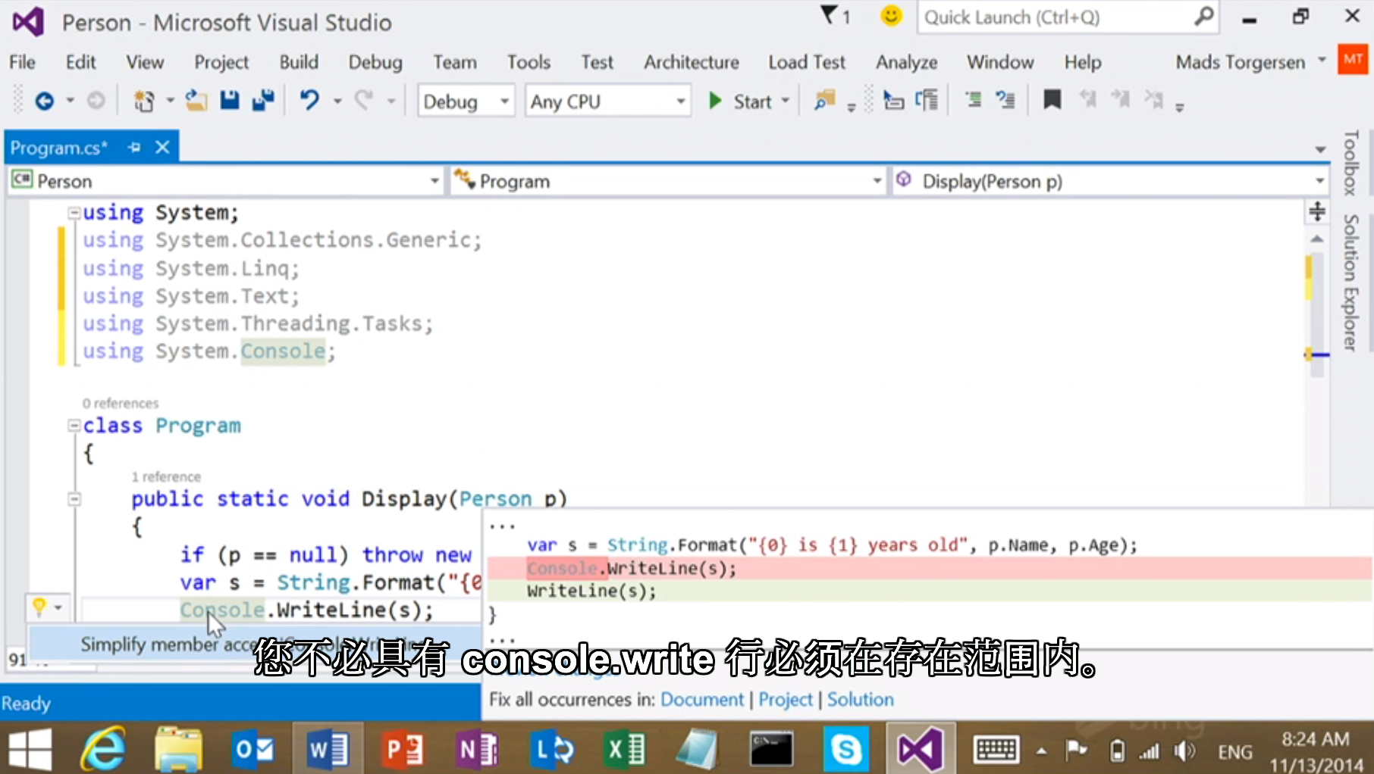Pin the Program.cs tab
Viewport: 1374px width, 774px height.
point(134,147)
